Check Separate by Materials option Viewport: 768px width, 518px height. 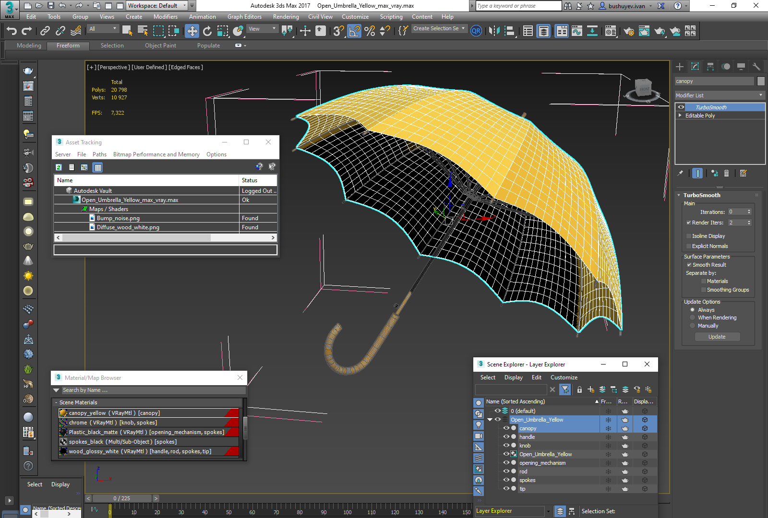[x=704, y=282]
